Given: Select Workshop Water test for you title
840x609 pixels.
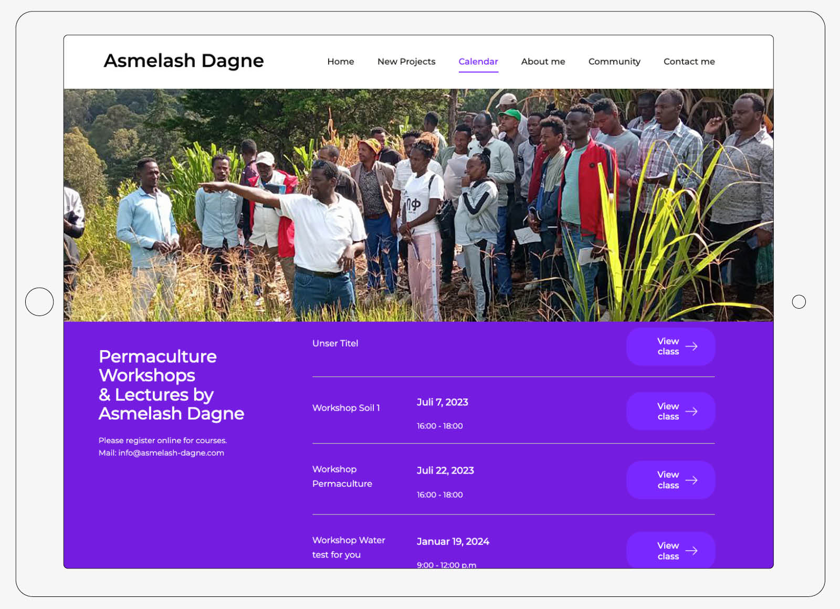Looking at the screenshot, I should point(349,548).
